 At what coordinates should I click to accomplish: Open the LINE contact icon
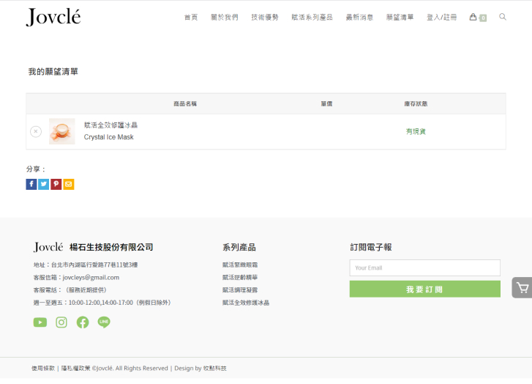(x=104, y=322)
